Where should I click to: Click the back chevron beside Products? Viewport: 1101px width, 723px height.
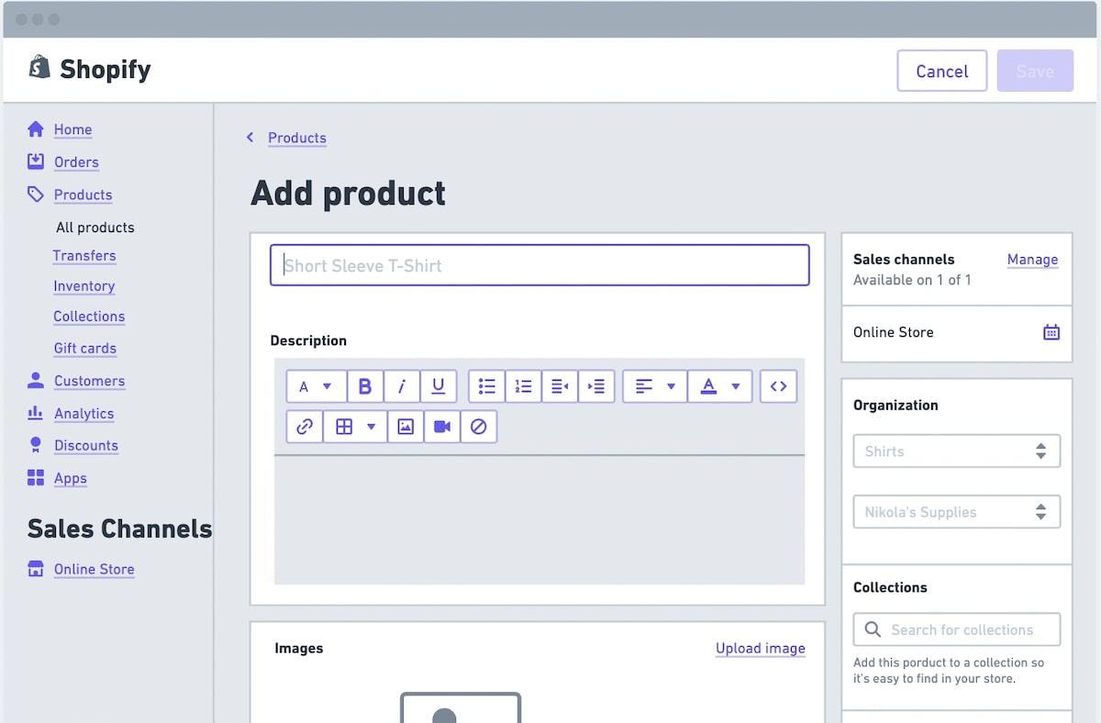(250, 138)
